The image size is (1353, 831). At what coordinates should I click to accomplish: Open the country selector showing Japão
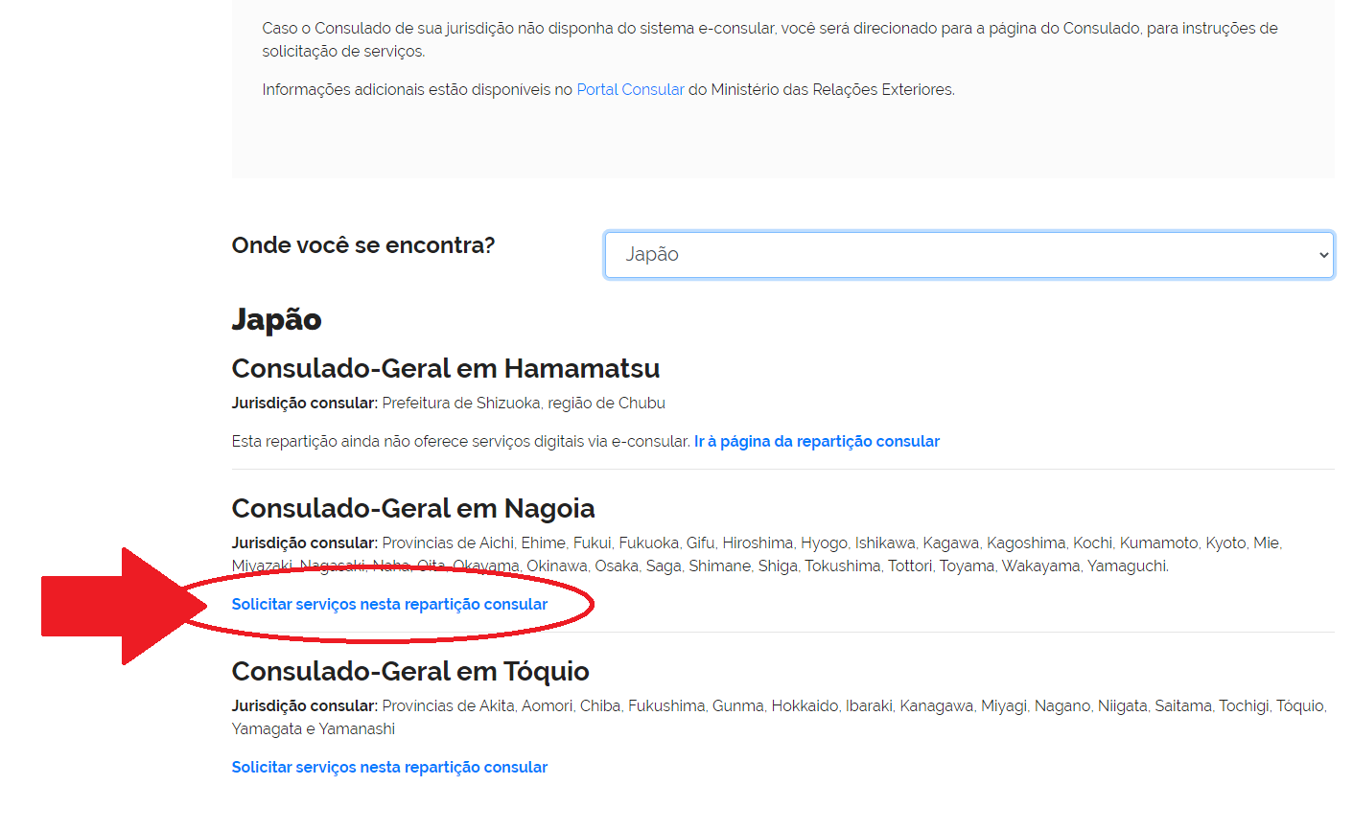[x=959, y=255]
